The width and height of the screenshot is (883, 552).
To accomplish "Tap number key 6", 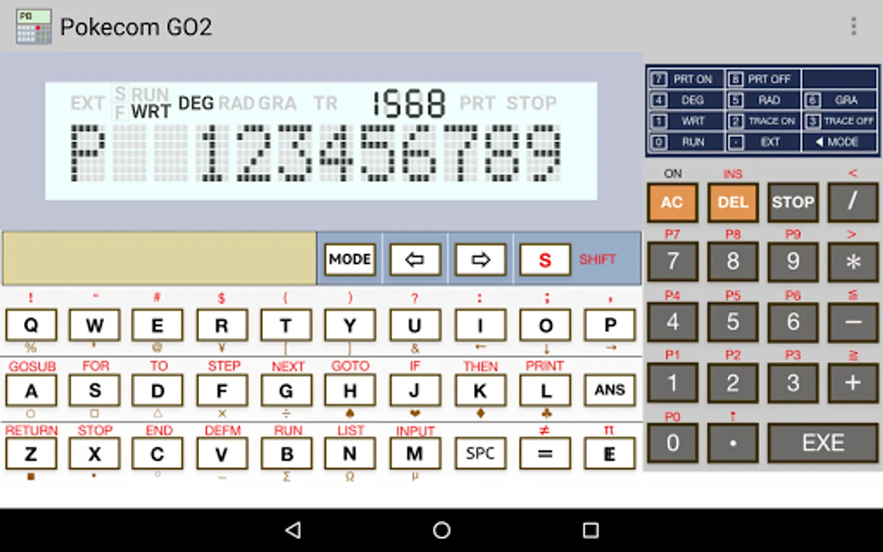I will point(793,322).
